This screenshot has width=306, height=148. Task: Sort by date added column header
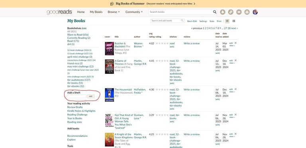(226, 35)
